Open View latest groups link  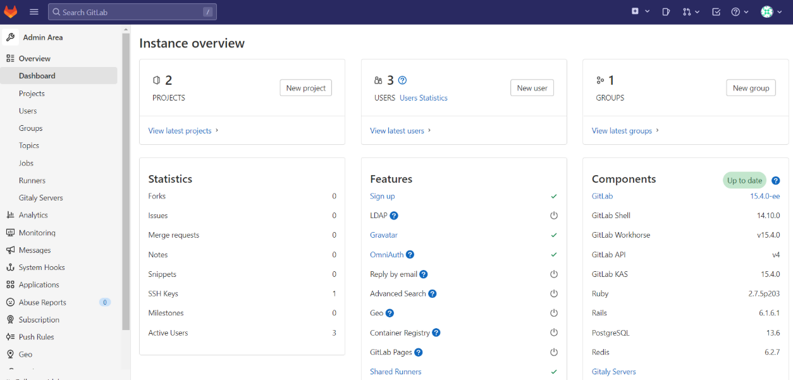pos(625,131)
